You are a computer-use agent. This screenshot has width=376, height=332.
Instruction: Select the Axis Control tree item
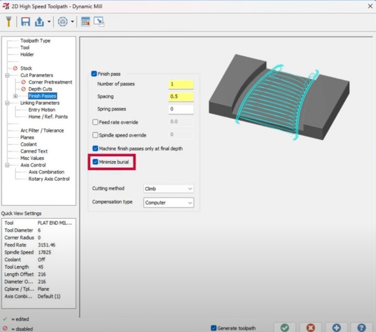(33, 165)
